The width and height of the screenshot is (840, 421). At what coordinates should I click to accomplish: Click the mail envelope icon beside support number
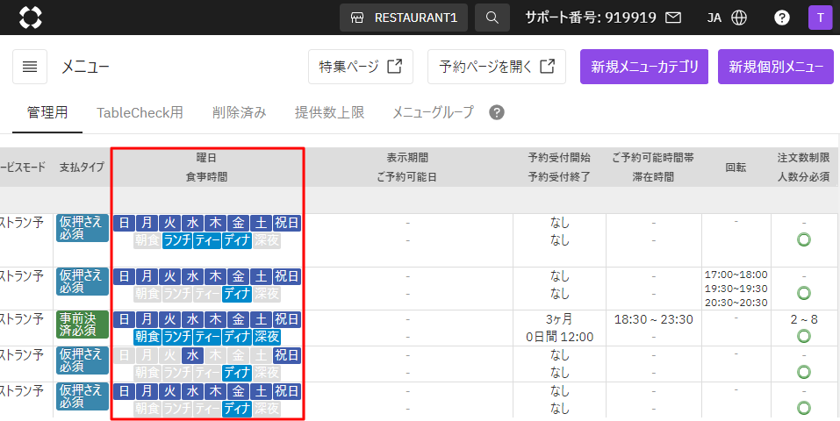pyautogui.click(x=673, y=18)
